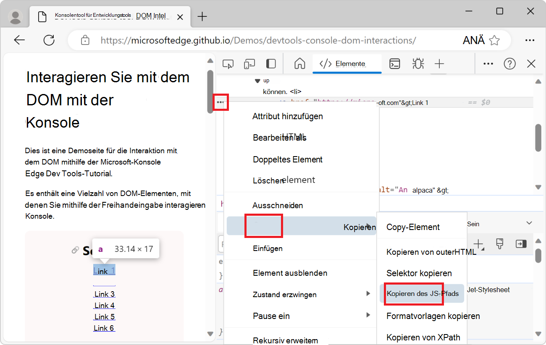Switch to the Elemente tab
The image size is (546, 345).
click(347, 64)
